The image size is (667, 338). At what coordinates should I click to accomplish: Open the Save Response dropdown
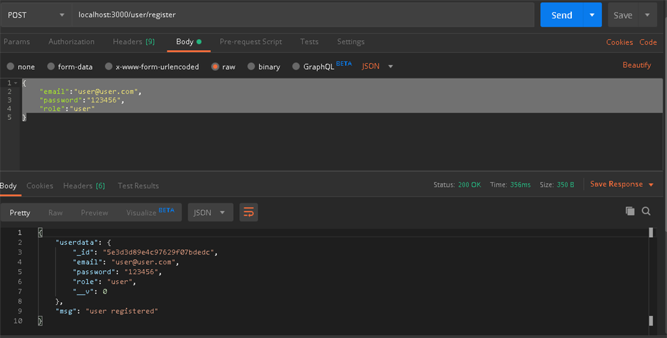click(x=621, y=184)
